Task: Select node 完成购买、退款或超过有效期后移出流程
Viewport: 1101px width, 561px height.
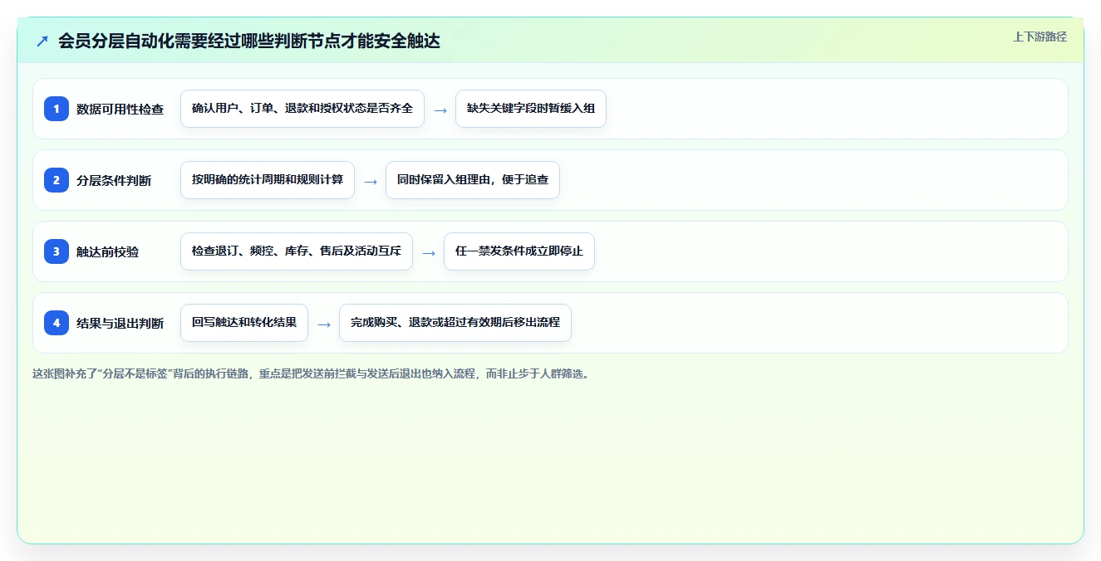Action: [455, 323]
